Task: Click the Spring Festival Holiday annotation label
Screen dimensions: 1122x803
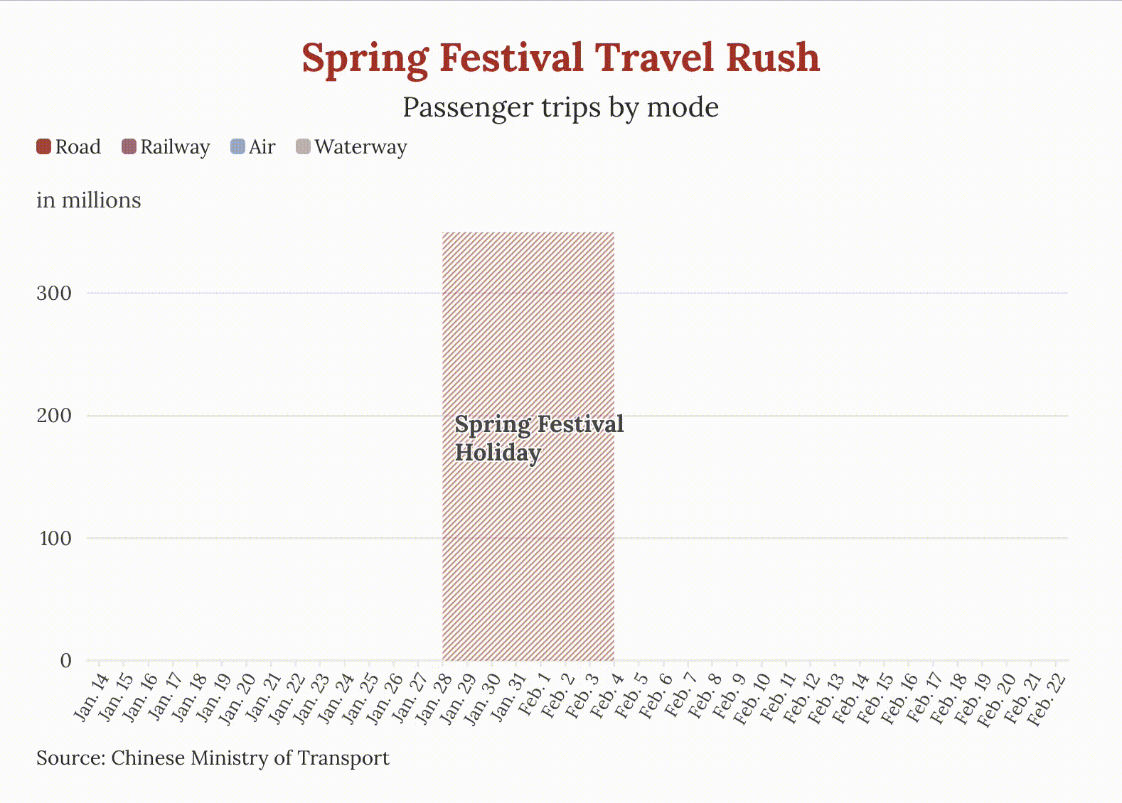Action: pos(538,438)
